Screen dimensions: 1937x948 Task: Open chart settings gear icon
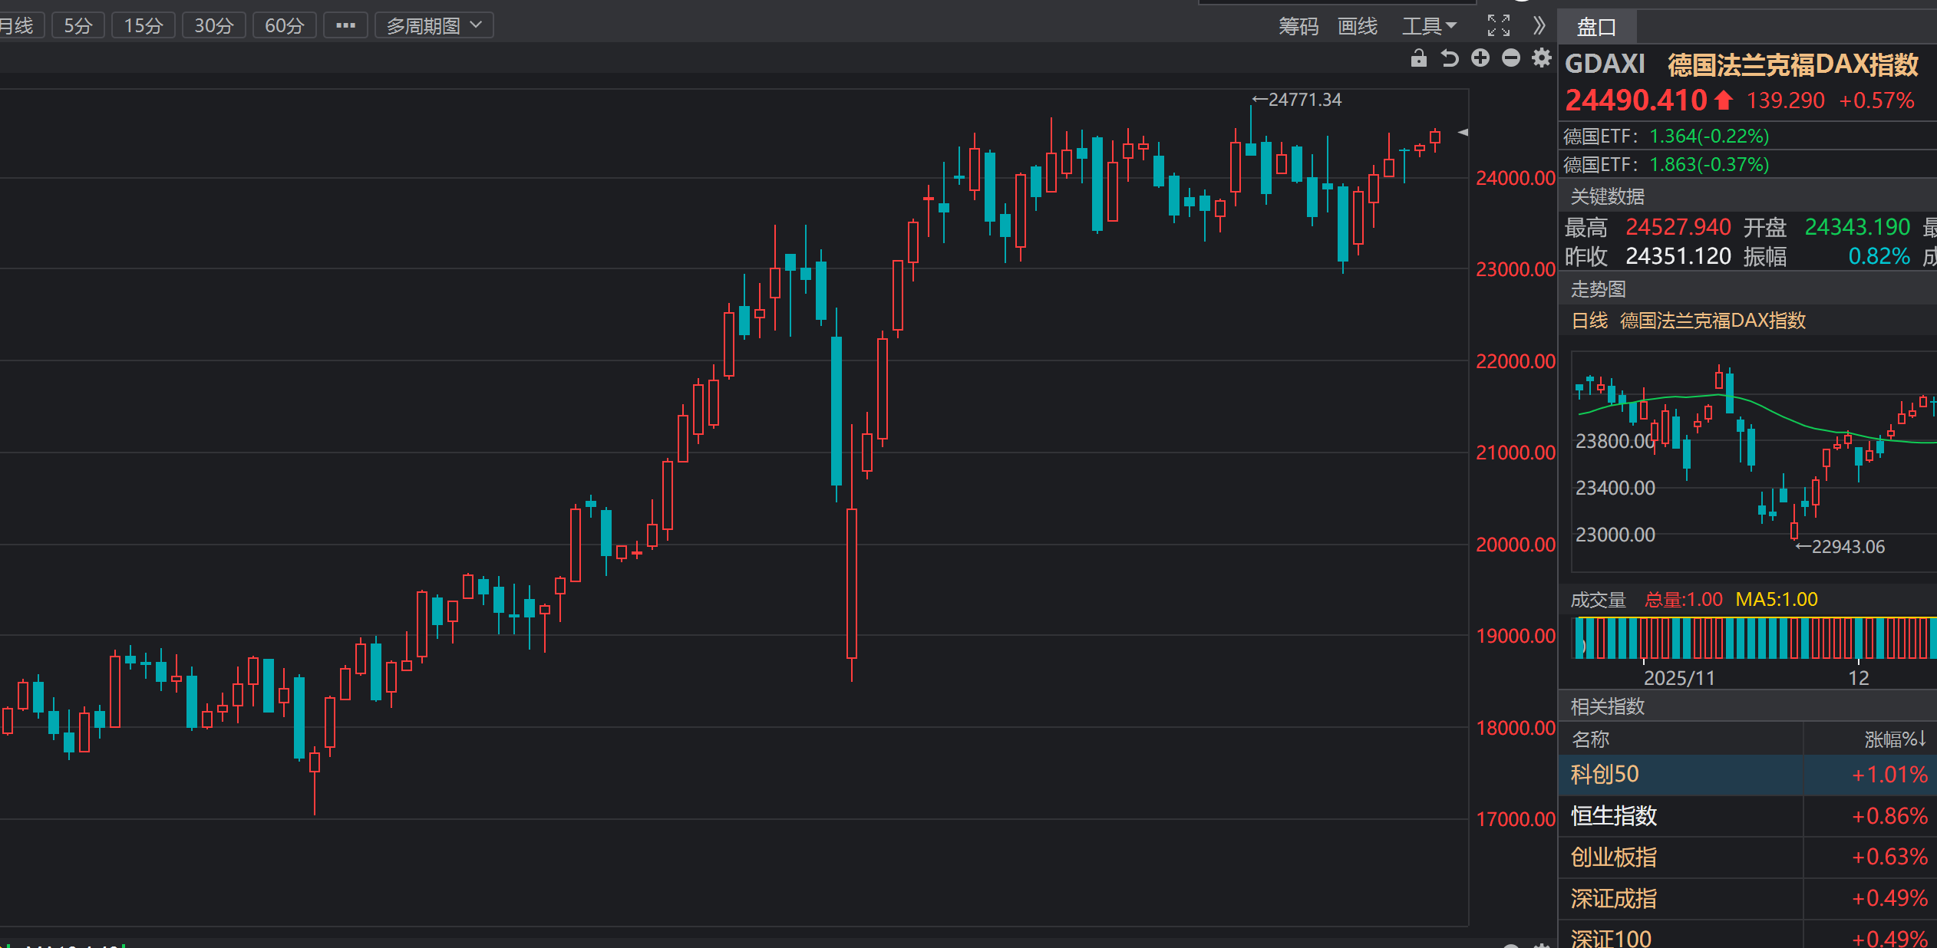[x=1541, y=58]
